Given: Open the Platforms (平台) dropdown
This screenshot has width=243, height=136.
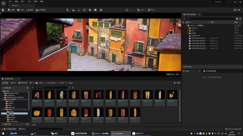Looking at the screenshot, I should pos(151,10).
